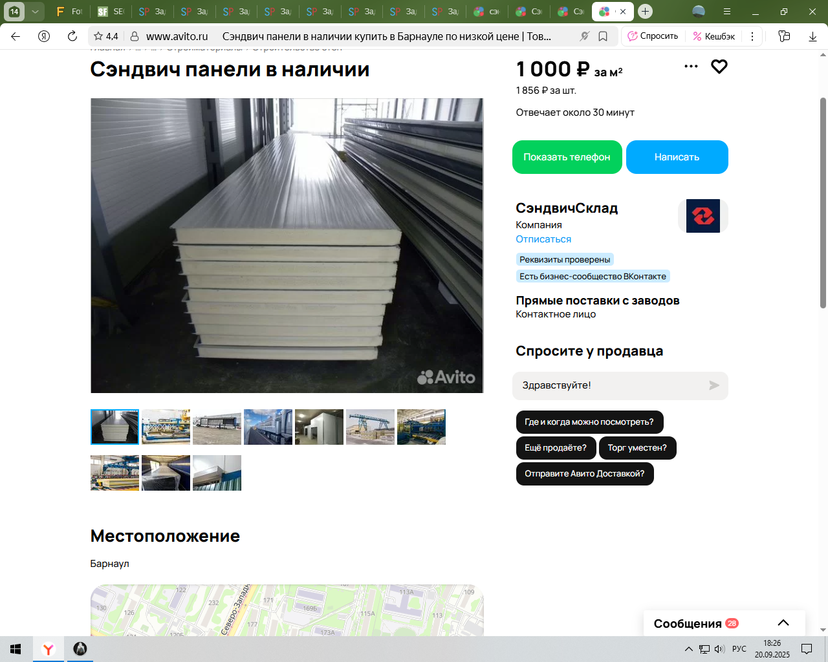
Task: Open the СэндвичСклад seller logo
Action: (x=703, y=216)
